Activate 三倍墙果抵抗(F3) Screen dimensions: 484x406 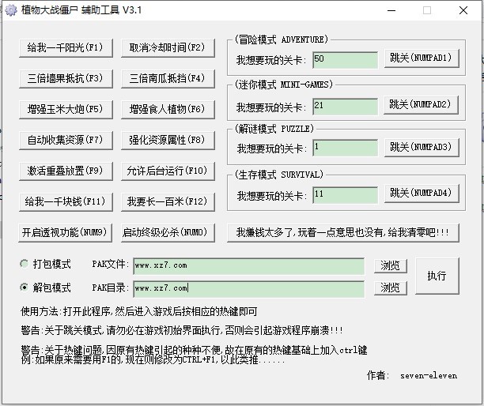pos(66,79)
